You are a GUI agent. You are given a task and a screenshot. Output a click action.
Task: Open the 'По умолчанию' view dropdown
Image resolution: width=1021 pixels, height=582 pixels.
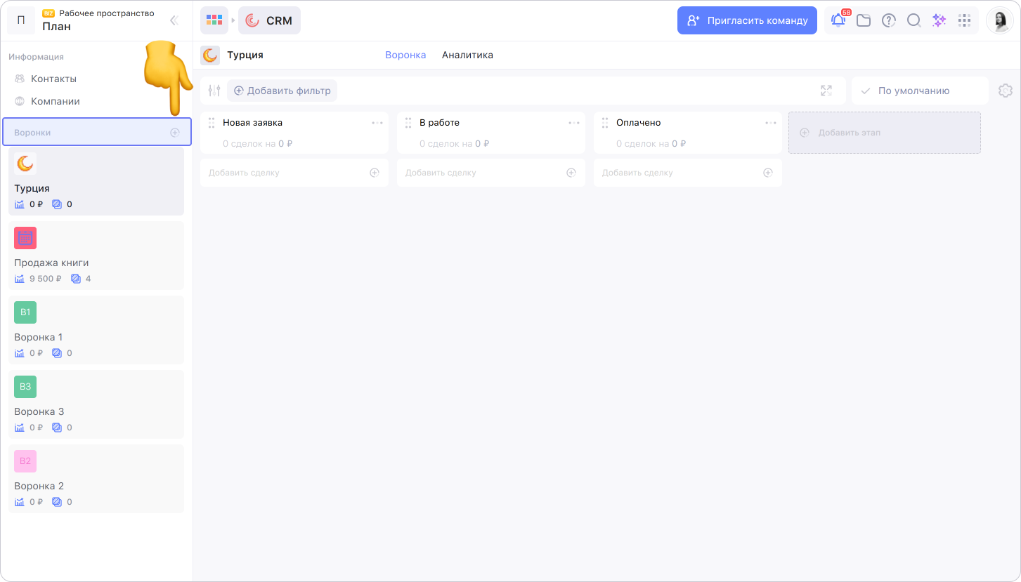pyautogui.click(x=913, y=91)
